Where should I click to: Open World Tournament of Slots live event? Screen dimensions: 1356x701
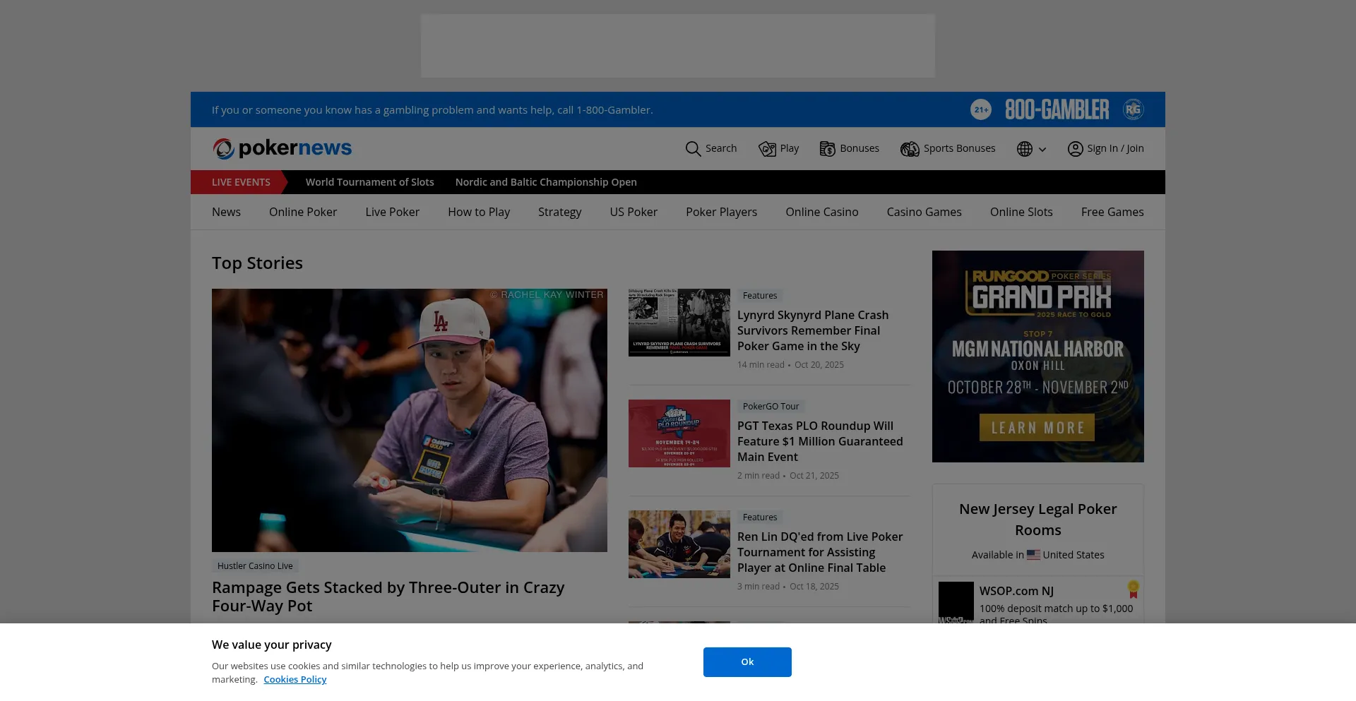point(369,182)
